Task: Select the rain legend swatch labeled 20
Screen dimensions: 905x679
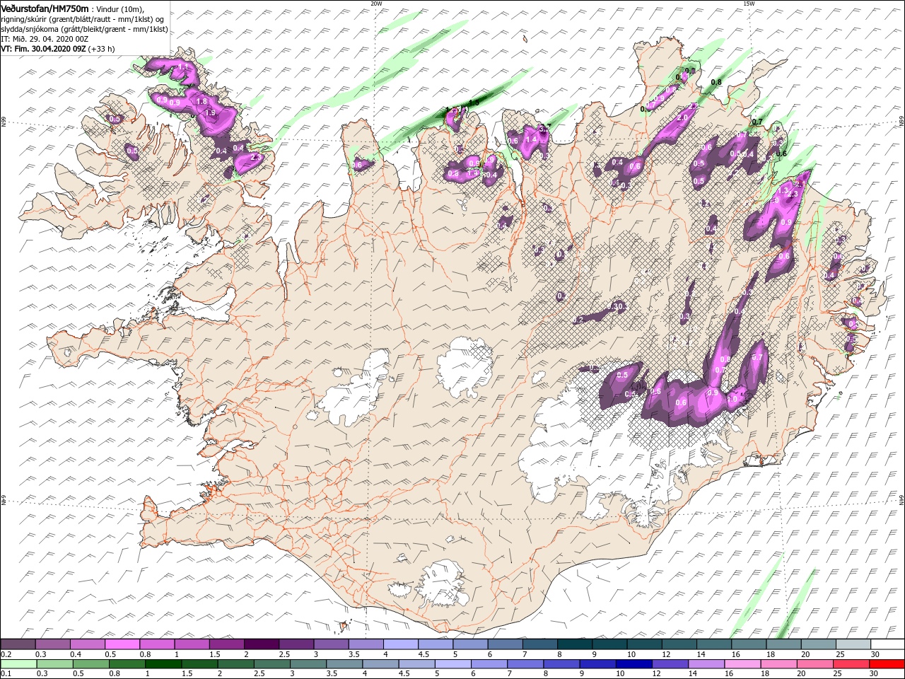Action: 815,664
